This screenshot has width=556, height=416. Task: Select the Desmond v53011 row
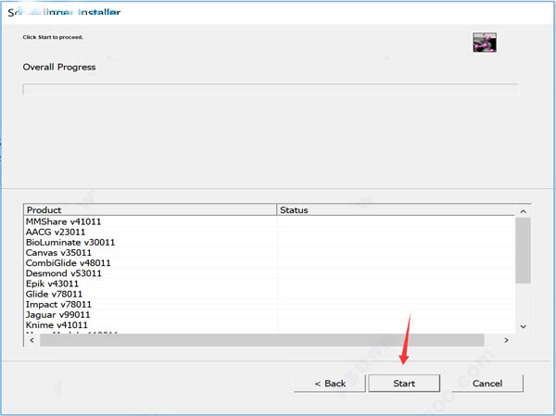coord(270,273)
